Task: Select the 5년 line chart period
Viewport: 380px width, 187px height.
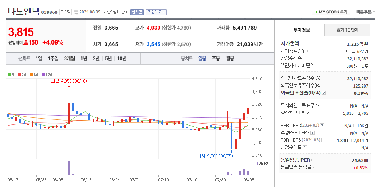Action: tap(108, 58)
